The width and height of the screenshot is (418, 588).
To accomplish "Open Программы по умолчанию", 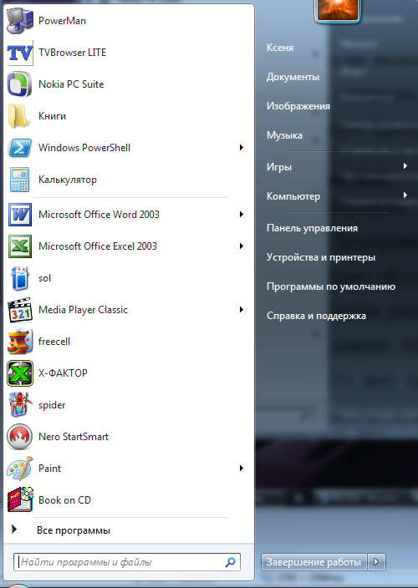I will click(x=331, y=286).
